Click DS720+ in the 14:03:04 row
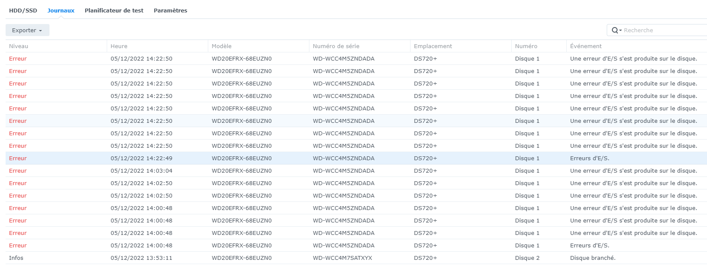Viewport: 707px width, 271px height. 425,171
